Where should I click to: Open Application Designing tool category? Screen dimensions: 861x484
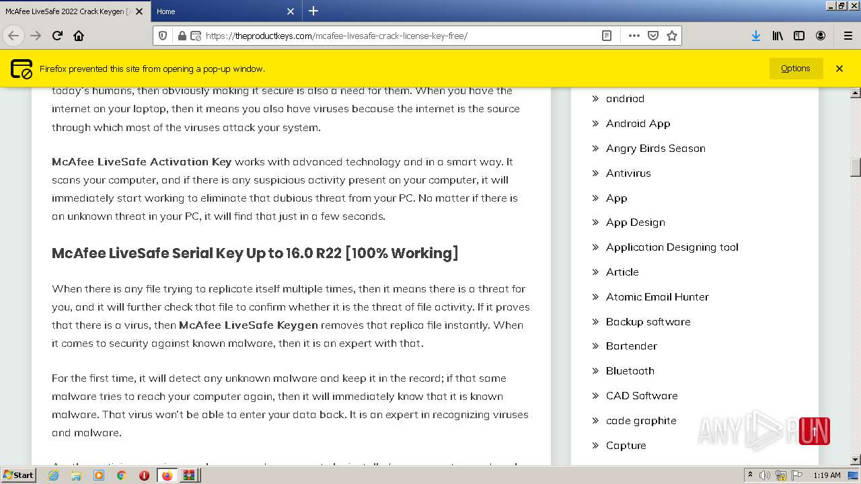click(x=672, y=247)
